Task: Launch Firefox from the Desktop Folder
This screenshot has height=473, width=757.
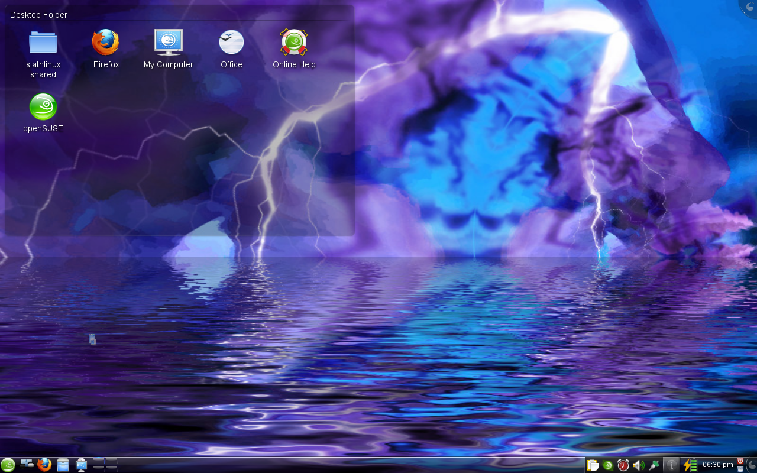Action: 106,50
